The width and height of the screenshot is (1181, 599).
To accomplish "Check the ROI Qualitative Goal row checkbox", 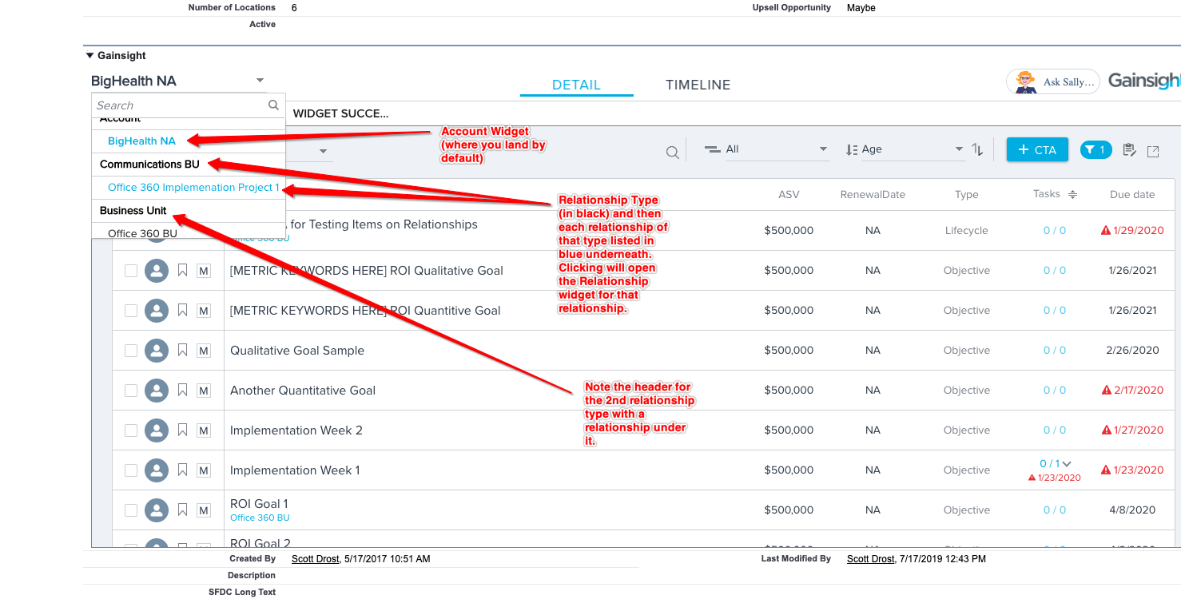I will [x=131, y=271].
